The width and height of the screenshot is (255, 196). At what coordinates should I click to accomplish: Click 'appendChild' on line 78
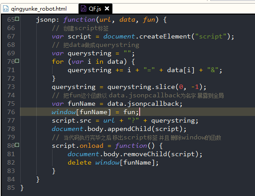coord(129,129)
